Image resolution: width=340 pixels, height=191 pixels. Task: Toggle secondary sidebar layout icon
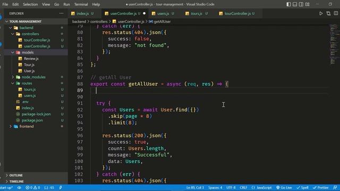coord(301,4)
